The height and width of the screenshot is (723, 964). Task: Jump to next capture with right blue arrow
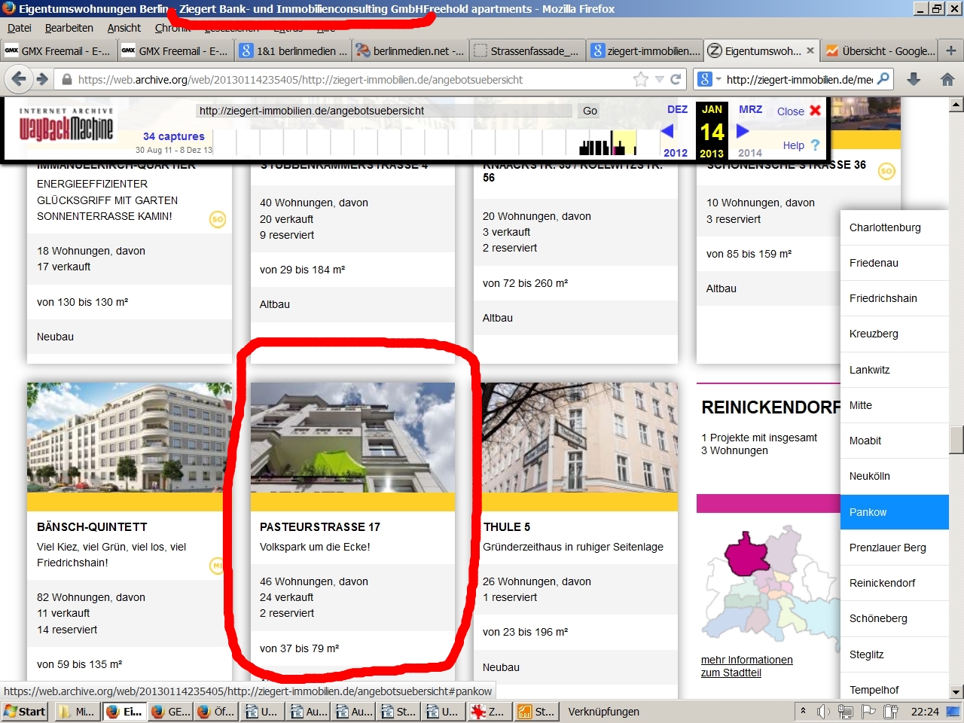(x=743, y=131)
